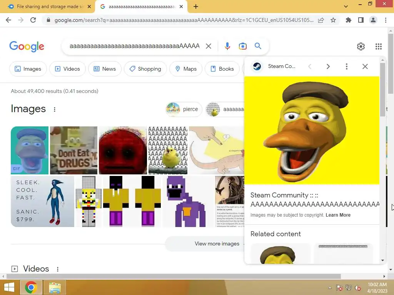Viewport: 394px width, 295px height.
Task: Go to the next image in the preview panel
Action: [x=328, y=66]
